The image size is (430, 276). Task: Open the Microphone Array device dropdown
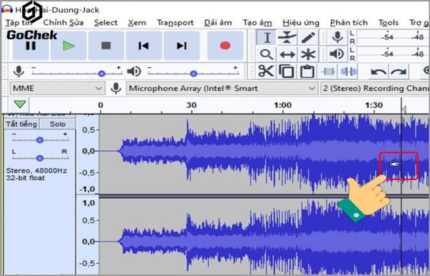[222, 89]
